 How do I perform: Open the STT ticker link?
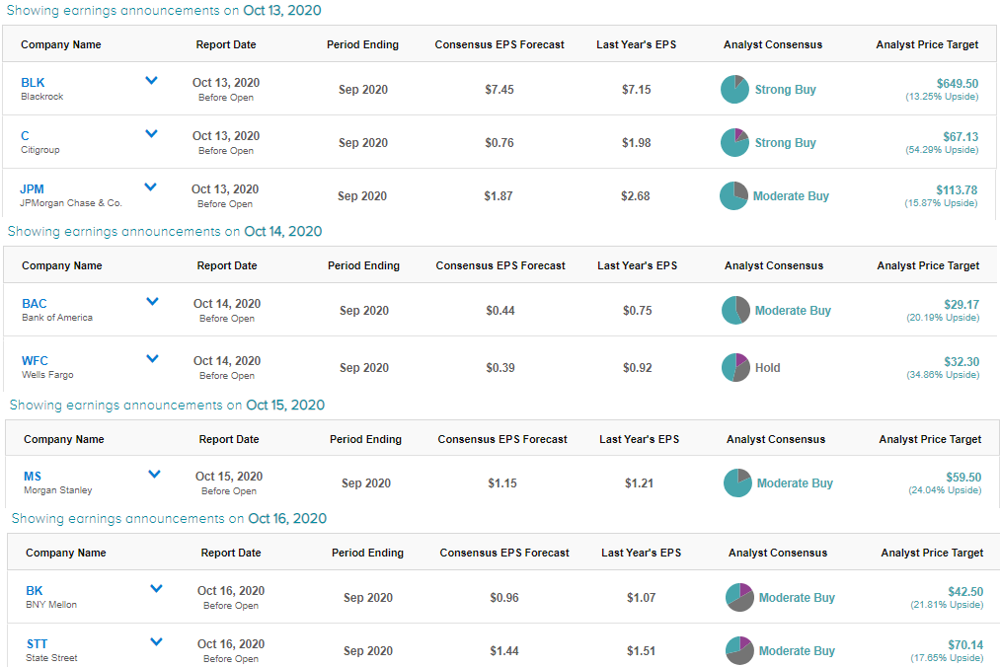(37, 644)
